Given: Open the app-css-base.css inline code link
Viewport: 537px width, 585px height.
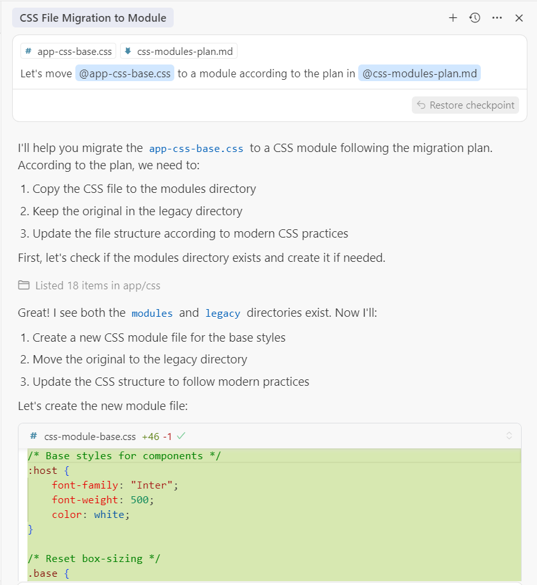Looking at the screenshot, I should pos(196,149).
